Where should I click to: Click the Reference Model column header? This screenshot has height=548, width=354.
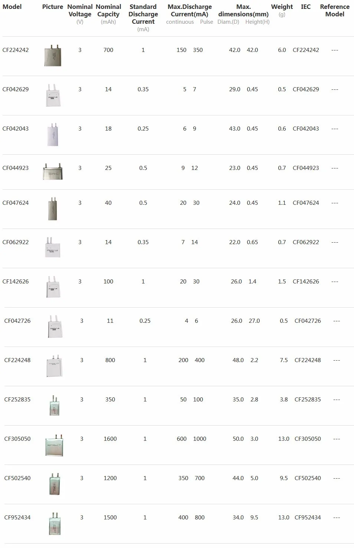click(x=335, y=10)
